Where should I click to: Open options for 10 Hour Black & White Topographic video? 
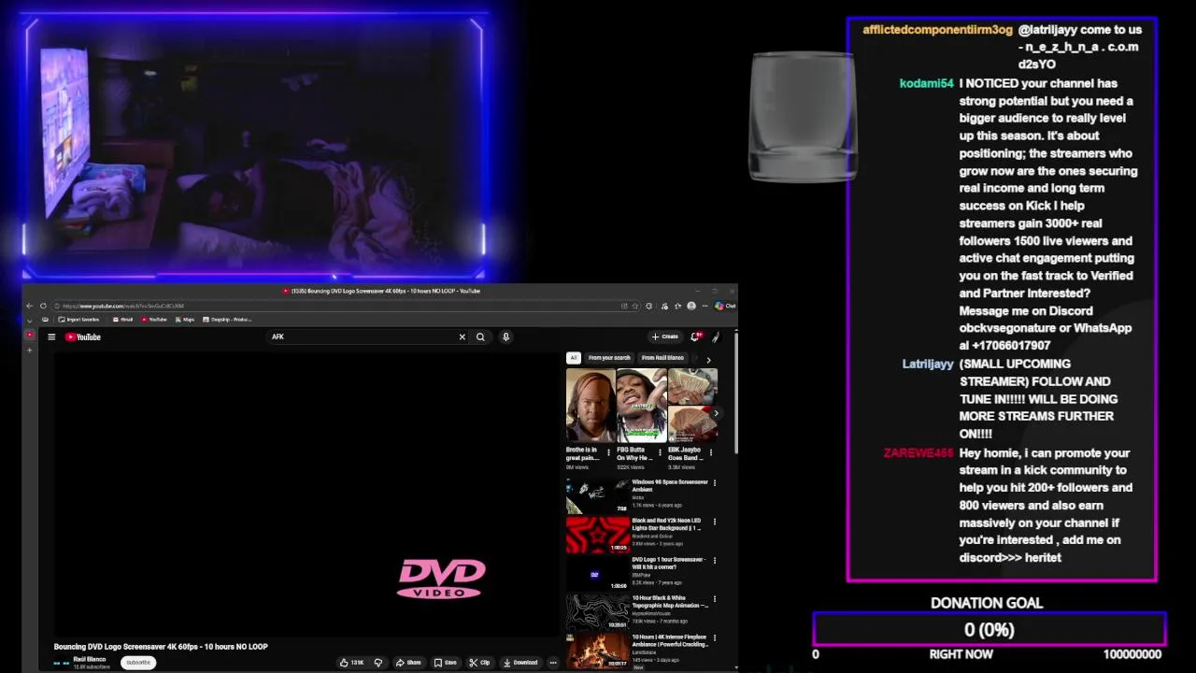(x=715, y=599)
